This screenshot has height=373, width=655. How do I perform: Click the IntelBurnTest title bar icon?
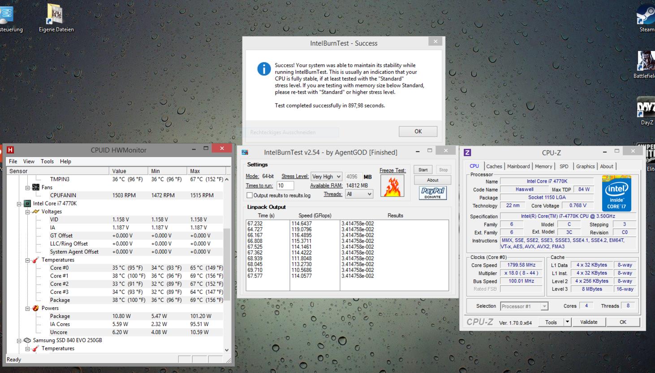point(245,152)
